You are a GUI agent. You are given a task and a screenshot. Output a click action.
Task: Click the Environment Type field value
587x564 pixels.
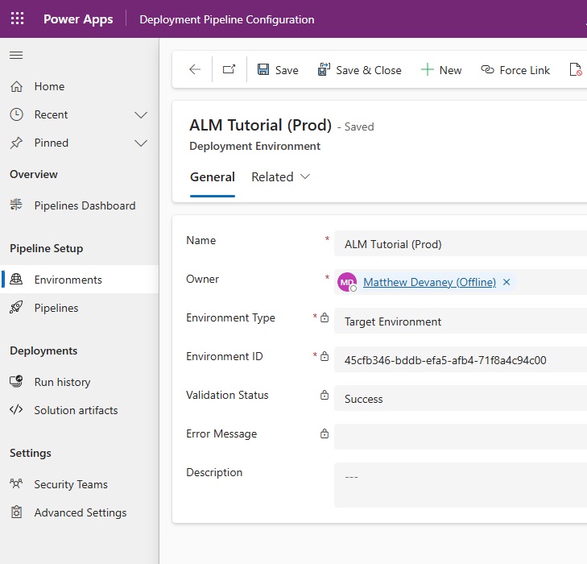coord(461,321)
